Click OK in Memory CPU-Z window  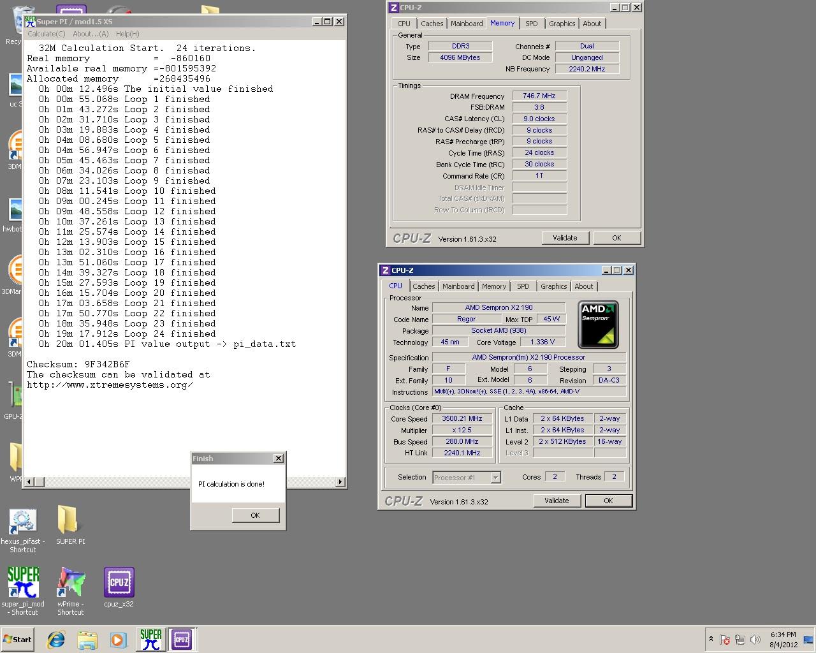coord(616,238)
